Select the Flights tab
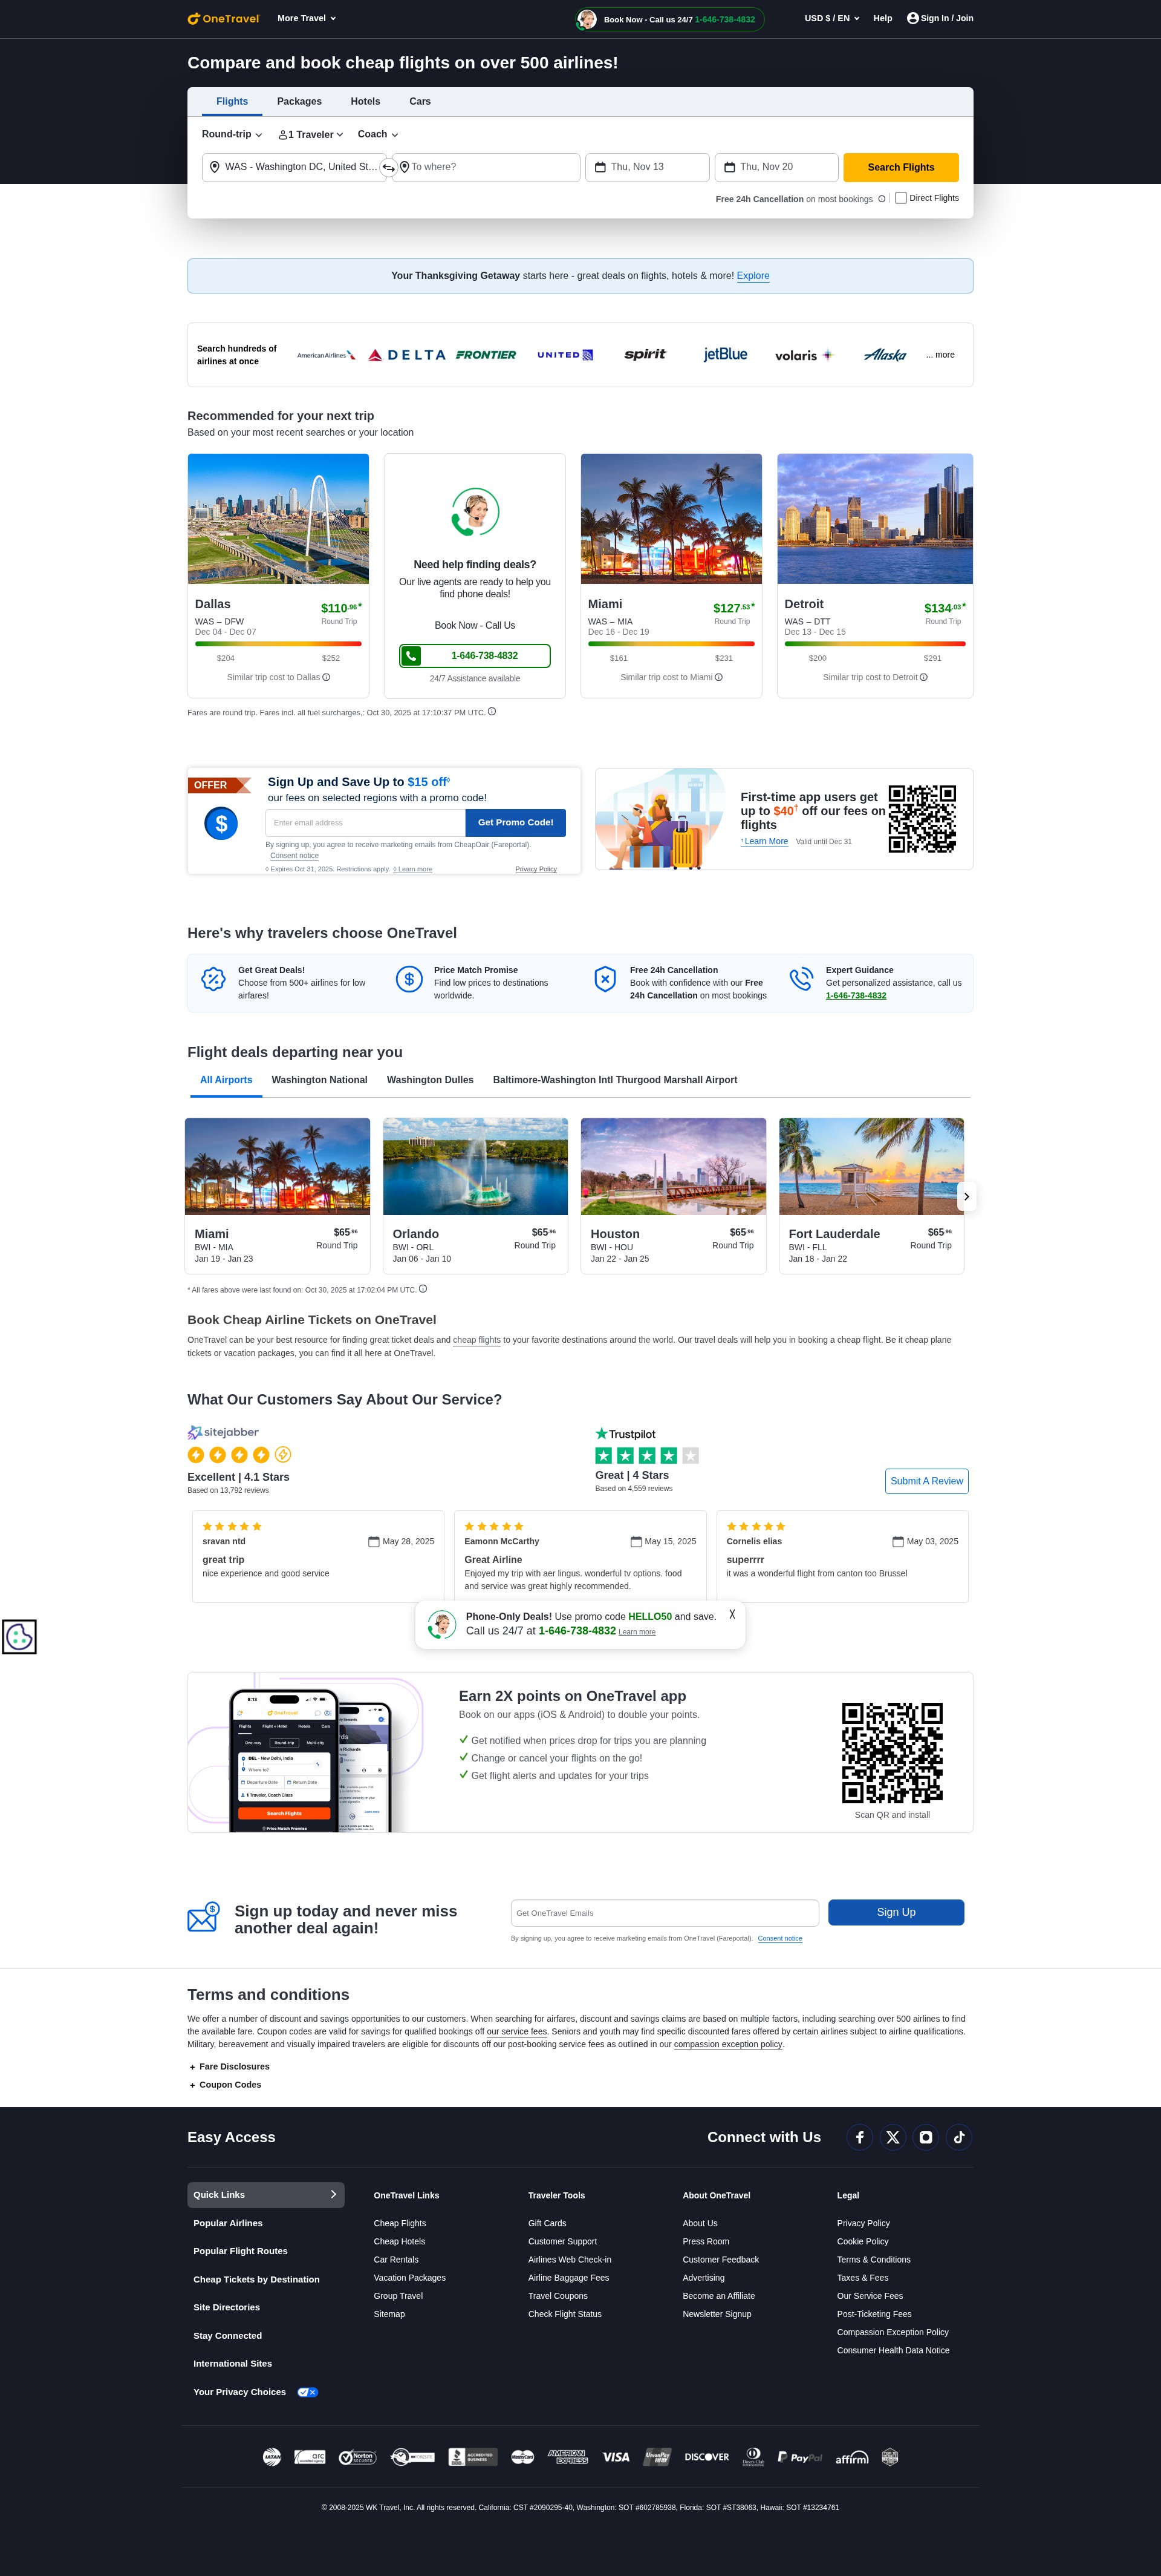Screen dimensions: 1161x2576 point(232,101)
